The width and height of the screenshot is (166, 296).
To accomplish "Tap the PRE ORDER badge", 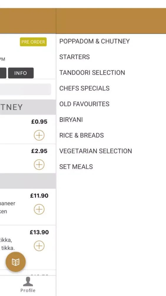I will [x=33, y=42].
